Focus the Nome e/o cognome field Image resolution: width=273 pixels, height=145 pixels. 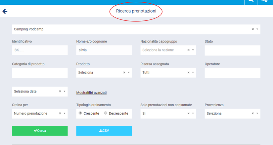(104, 50)
